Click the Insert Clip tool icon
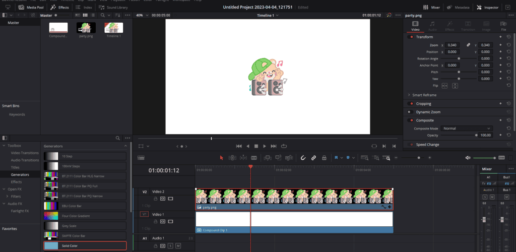This screenshot has height=252, width=516. pyautogui.click(x=268, y=158)
